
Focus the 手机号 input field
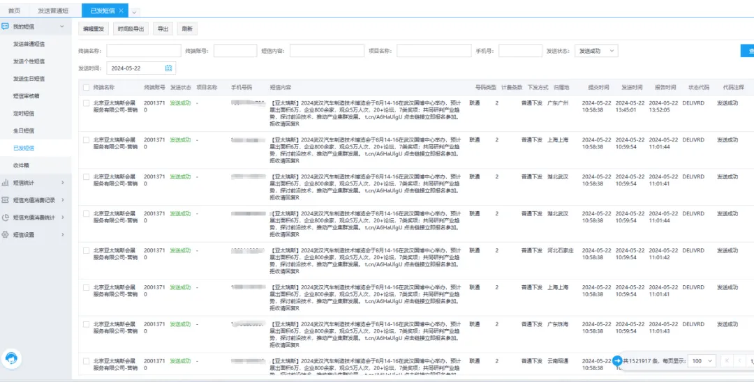coord(520,51)
